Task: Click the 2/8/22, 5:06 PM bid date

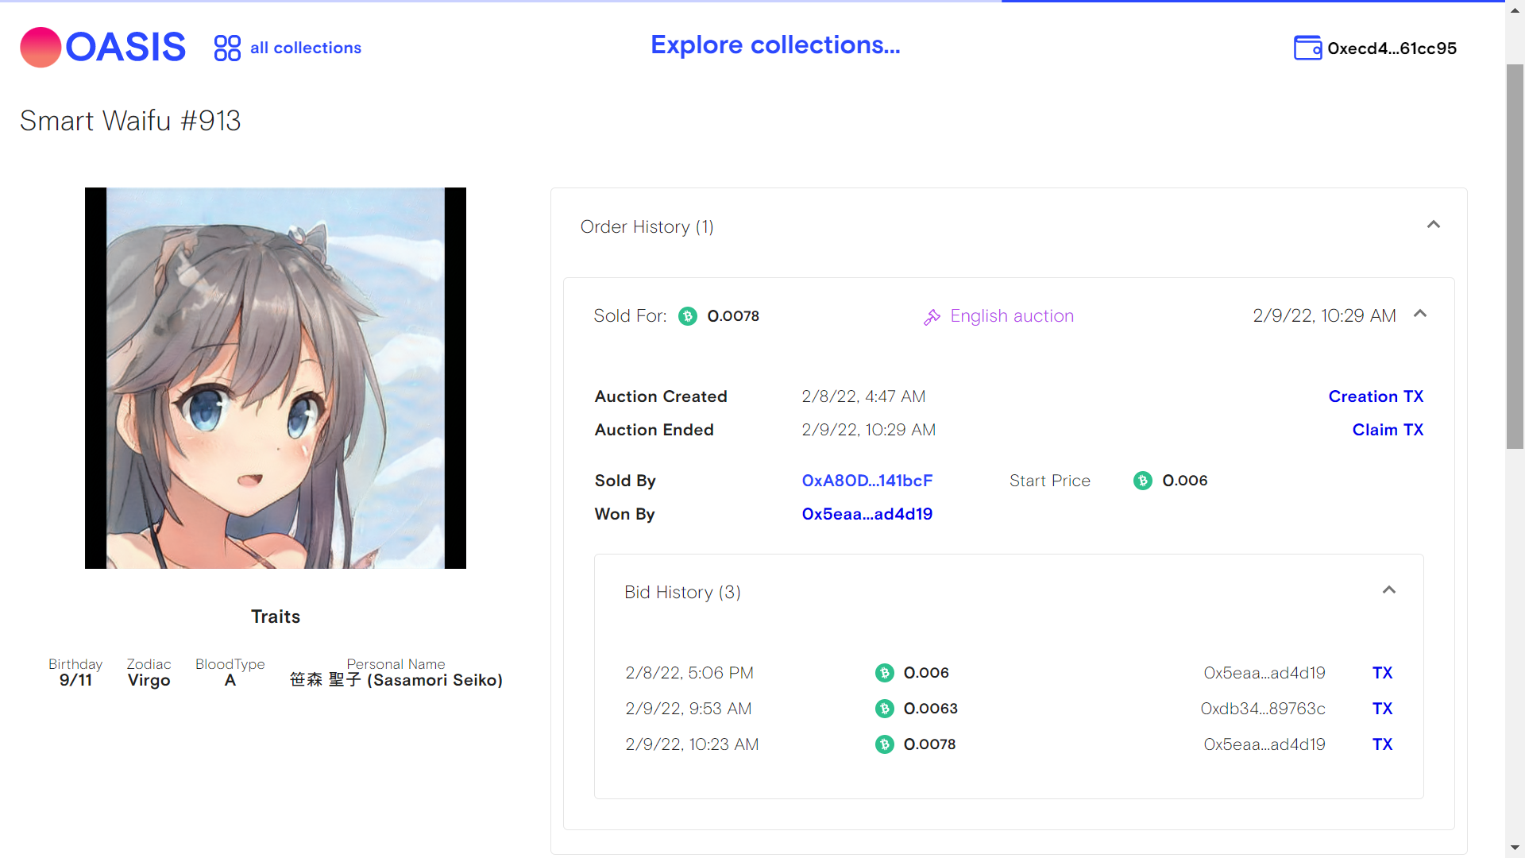Action: click(x=689, y=673)
